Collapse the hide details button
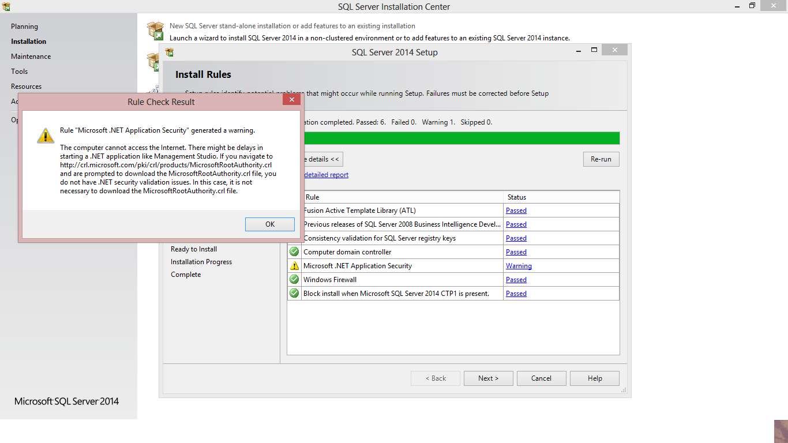 point(323,159)
